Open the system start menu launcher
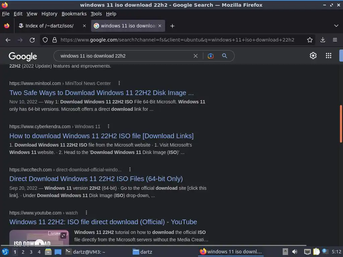 [x=5, y=252]
